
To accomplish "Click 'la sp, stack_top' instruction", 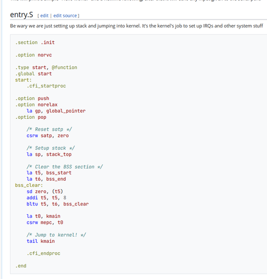I will click(x=49, y=155).
